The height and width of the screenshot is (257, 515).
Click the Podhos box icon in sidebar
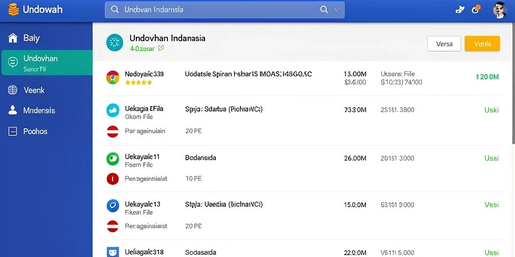13,132
